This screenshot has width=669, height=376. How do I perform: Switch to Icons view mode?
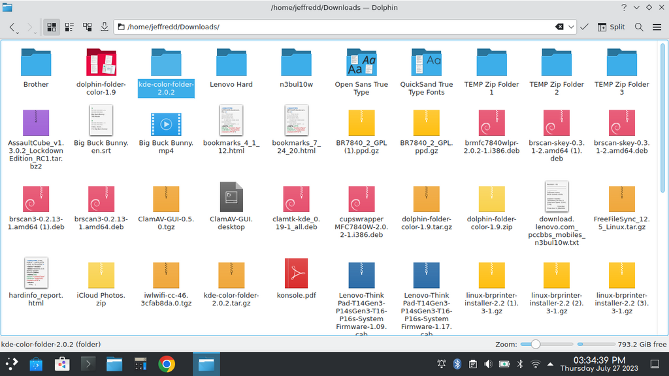pyautogui.click(x=52, y=27)
